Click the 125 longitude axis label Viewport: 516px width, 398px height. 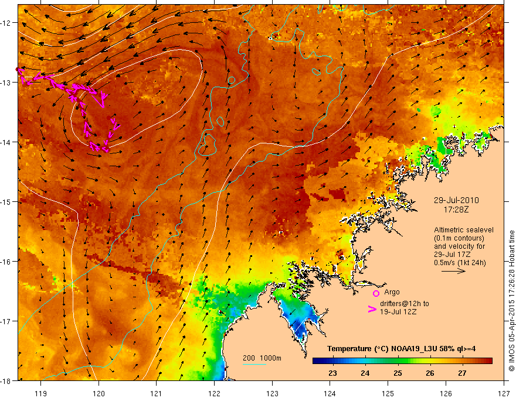coord(388,393)
